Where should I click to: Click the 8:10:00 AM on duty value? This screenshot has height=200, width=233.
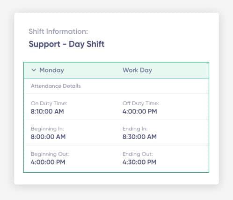pos(47,111)
